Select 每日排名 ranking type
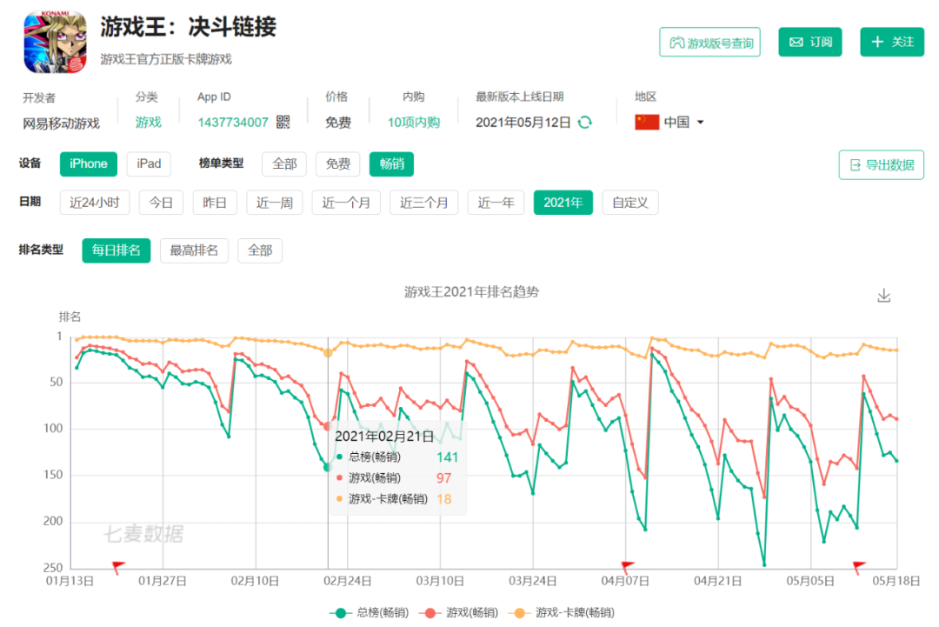939x627 pixels. click(117, 250)
